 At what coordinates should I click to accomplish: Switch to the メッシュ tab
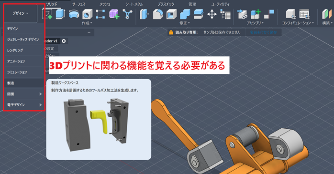[105, 4]
